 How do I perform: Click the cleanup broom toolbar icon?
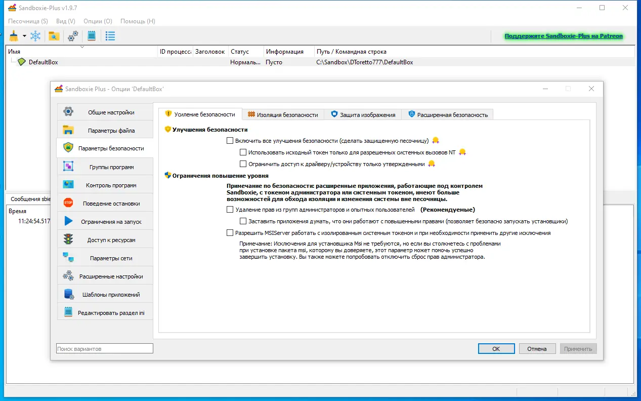pyautogui.click(x=13, y=36)
